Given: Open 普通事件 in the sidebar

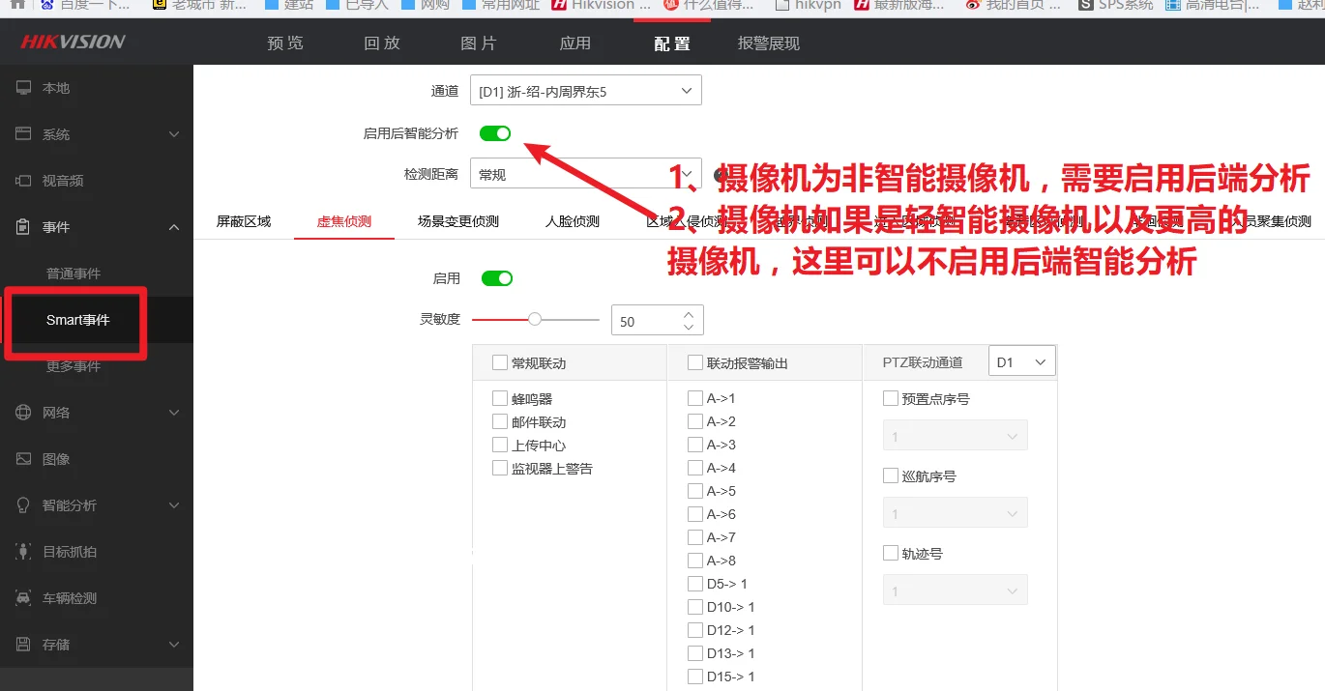Looking at the screenshot, I should tap(74, 274).
